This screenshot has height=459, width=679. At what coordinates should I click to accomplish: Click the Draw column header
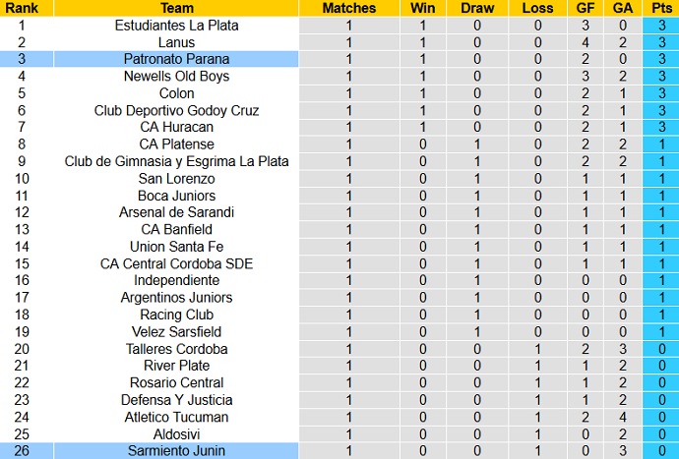477,8
